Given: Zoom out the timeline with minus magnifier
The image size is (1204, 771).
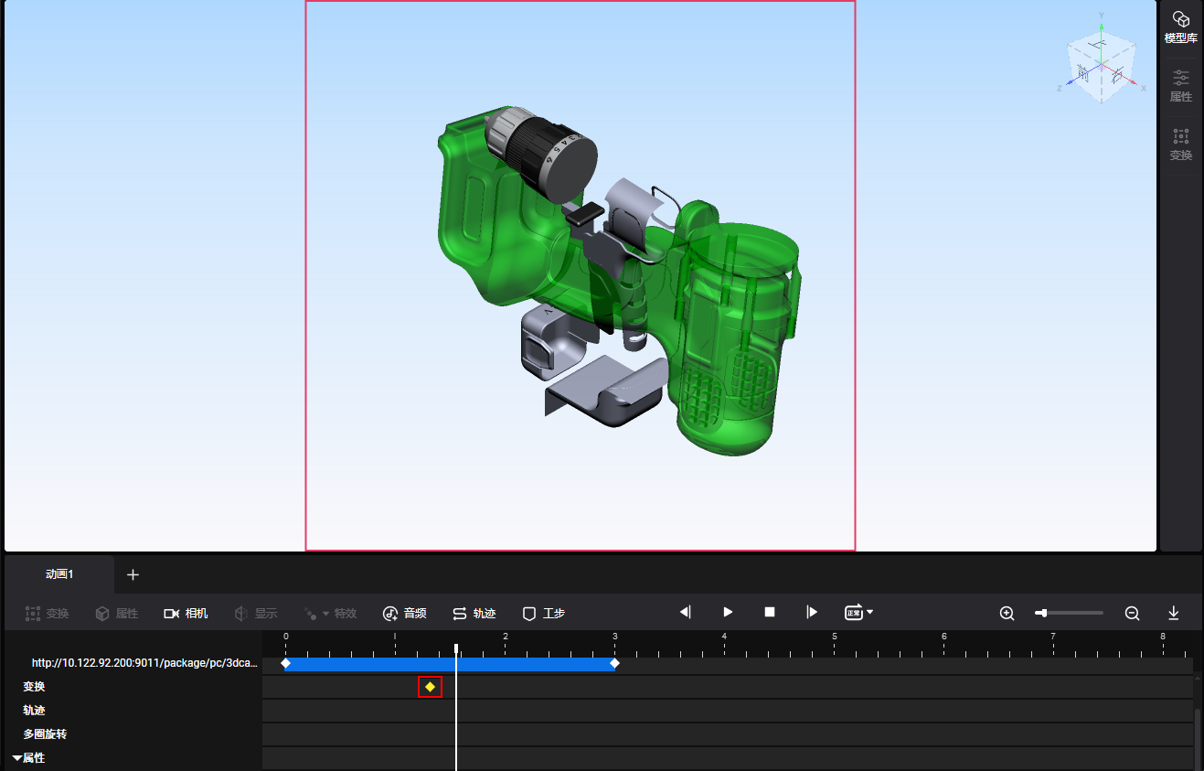Looking at the screenshot, I should pos(1132,613).
